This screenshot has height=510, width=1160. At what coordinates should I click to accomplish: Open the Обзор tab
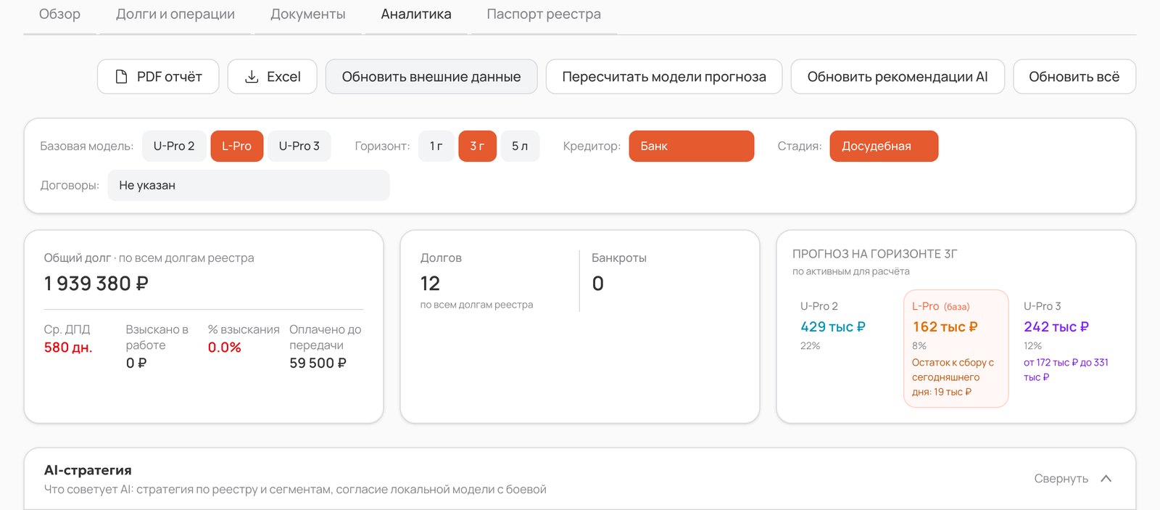59,15
